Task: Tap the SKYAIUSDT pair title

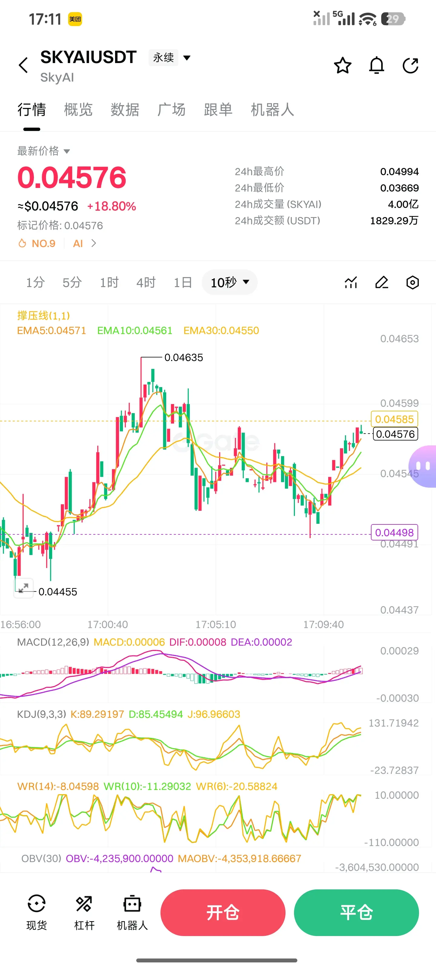Action: 88,57
